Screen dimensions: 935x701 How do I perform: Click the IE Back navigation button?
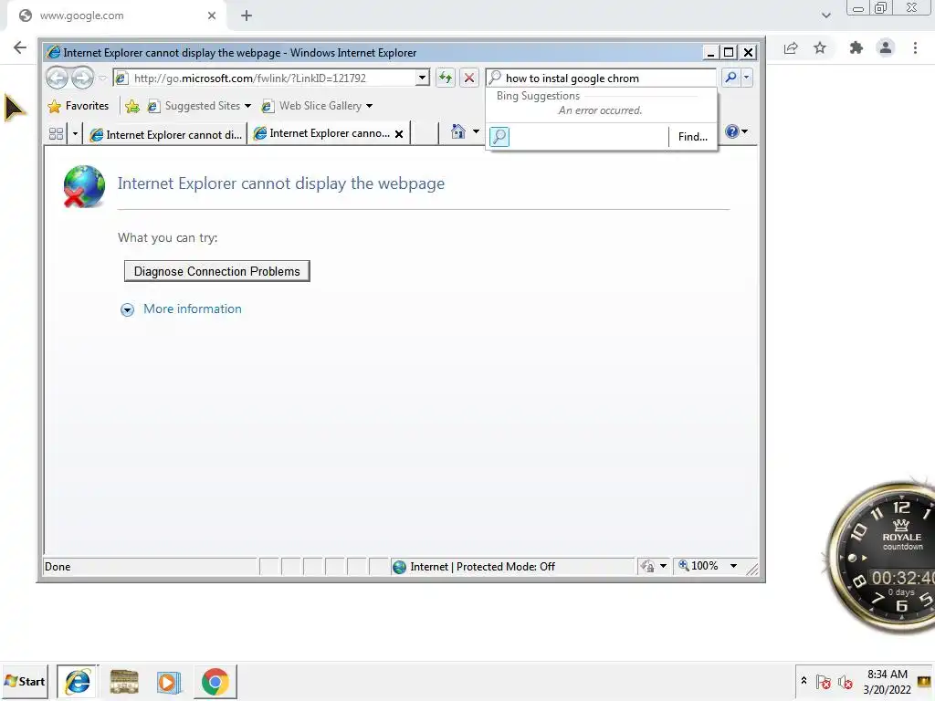click(x=58, y=78)
